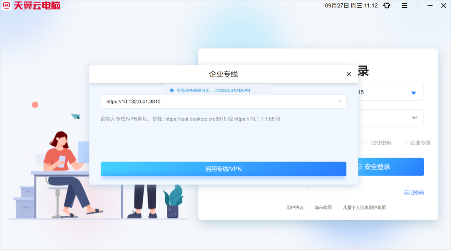Click the date display 09月27日 周三 11:12
The height and width of the screenshot is (250, 451).
[351, 6]
